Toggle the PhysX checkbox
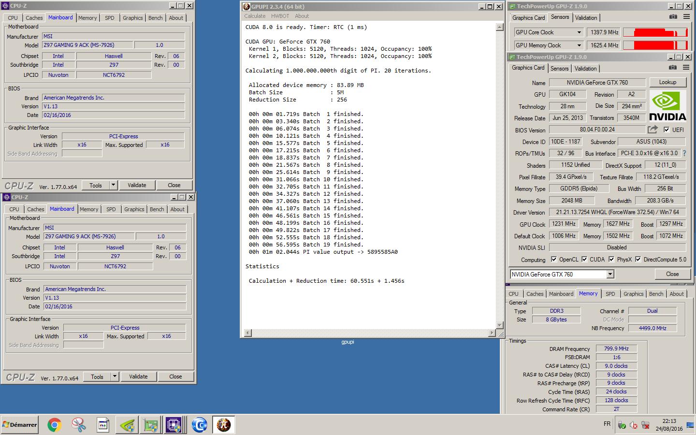 (611, 259)
